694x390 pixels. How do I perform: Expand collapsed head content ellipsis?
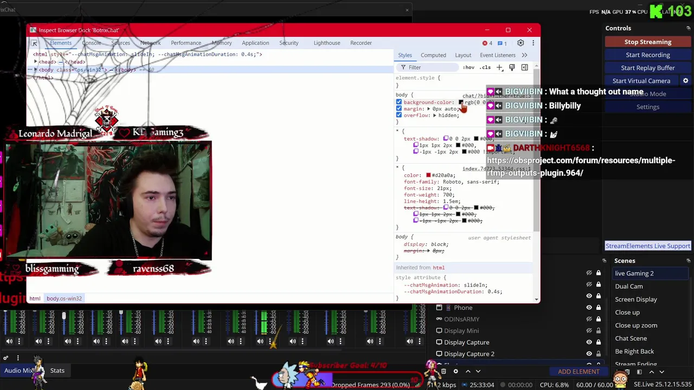click(62, 62)
